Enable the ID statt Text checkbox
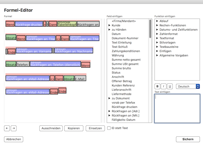This screenshot has width=203, height=145. tap(109, 128)
